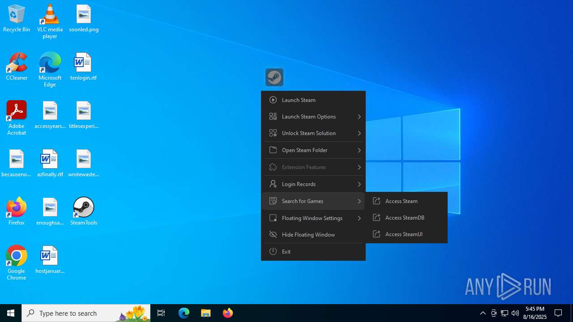Click the external-link icon beside Access Steam
573x322 pixels.
[376, 201]
